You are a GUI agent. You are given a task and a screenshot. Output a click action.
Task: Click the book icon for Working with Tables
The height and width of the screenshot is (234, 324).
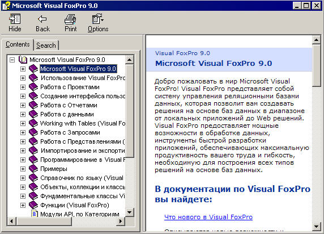click(33, 123)
